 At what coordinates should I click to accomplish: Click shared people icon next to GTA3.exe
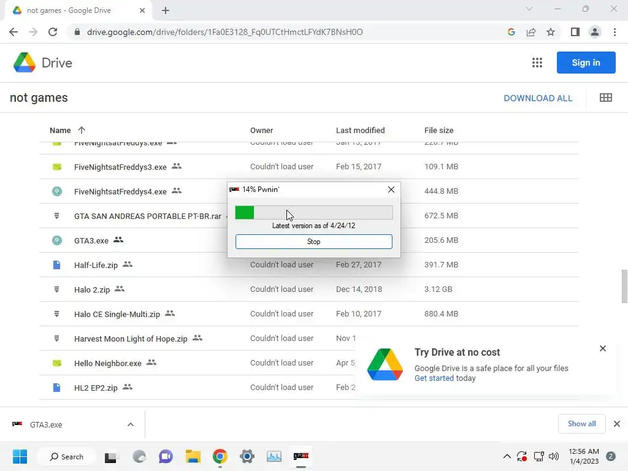pos(118,240)
